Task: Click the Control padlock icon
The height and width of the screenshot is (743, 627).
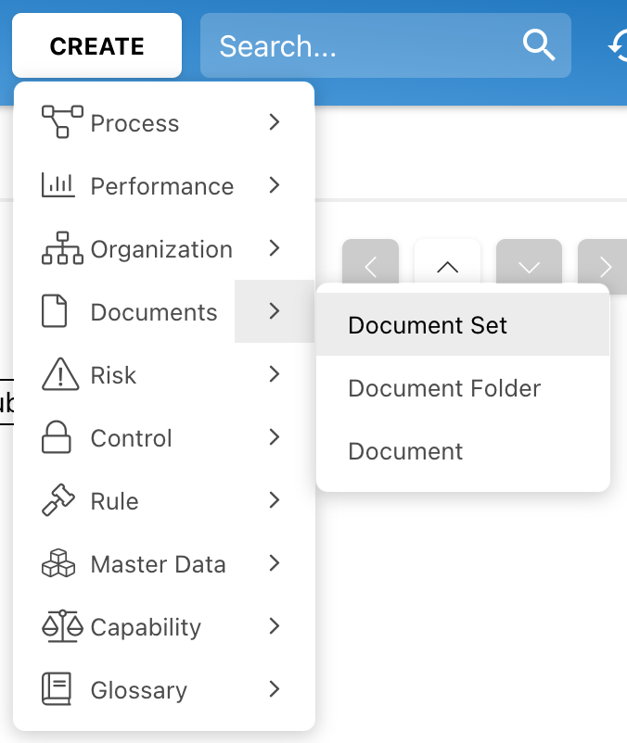Action: (x=58, y=438)
